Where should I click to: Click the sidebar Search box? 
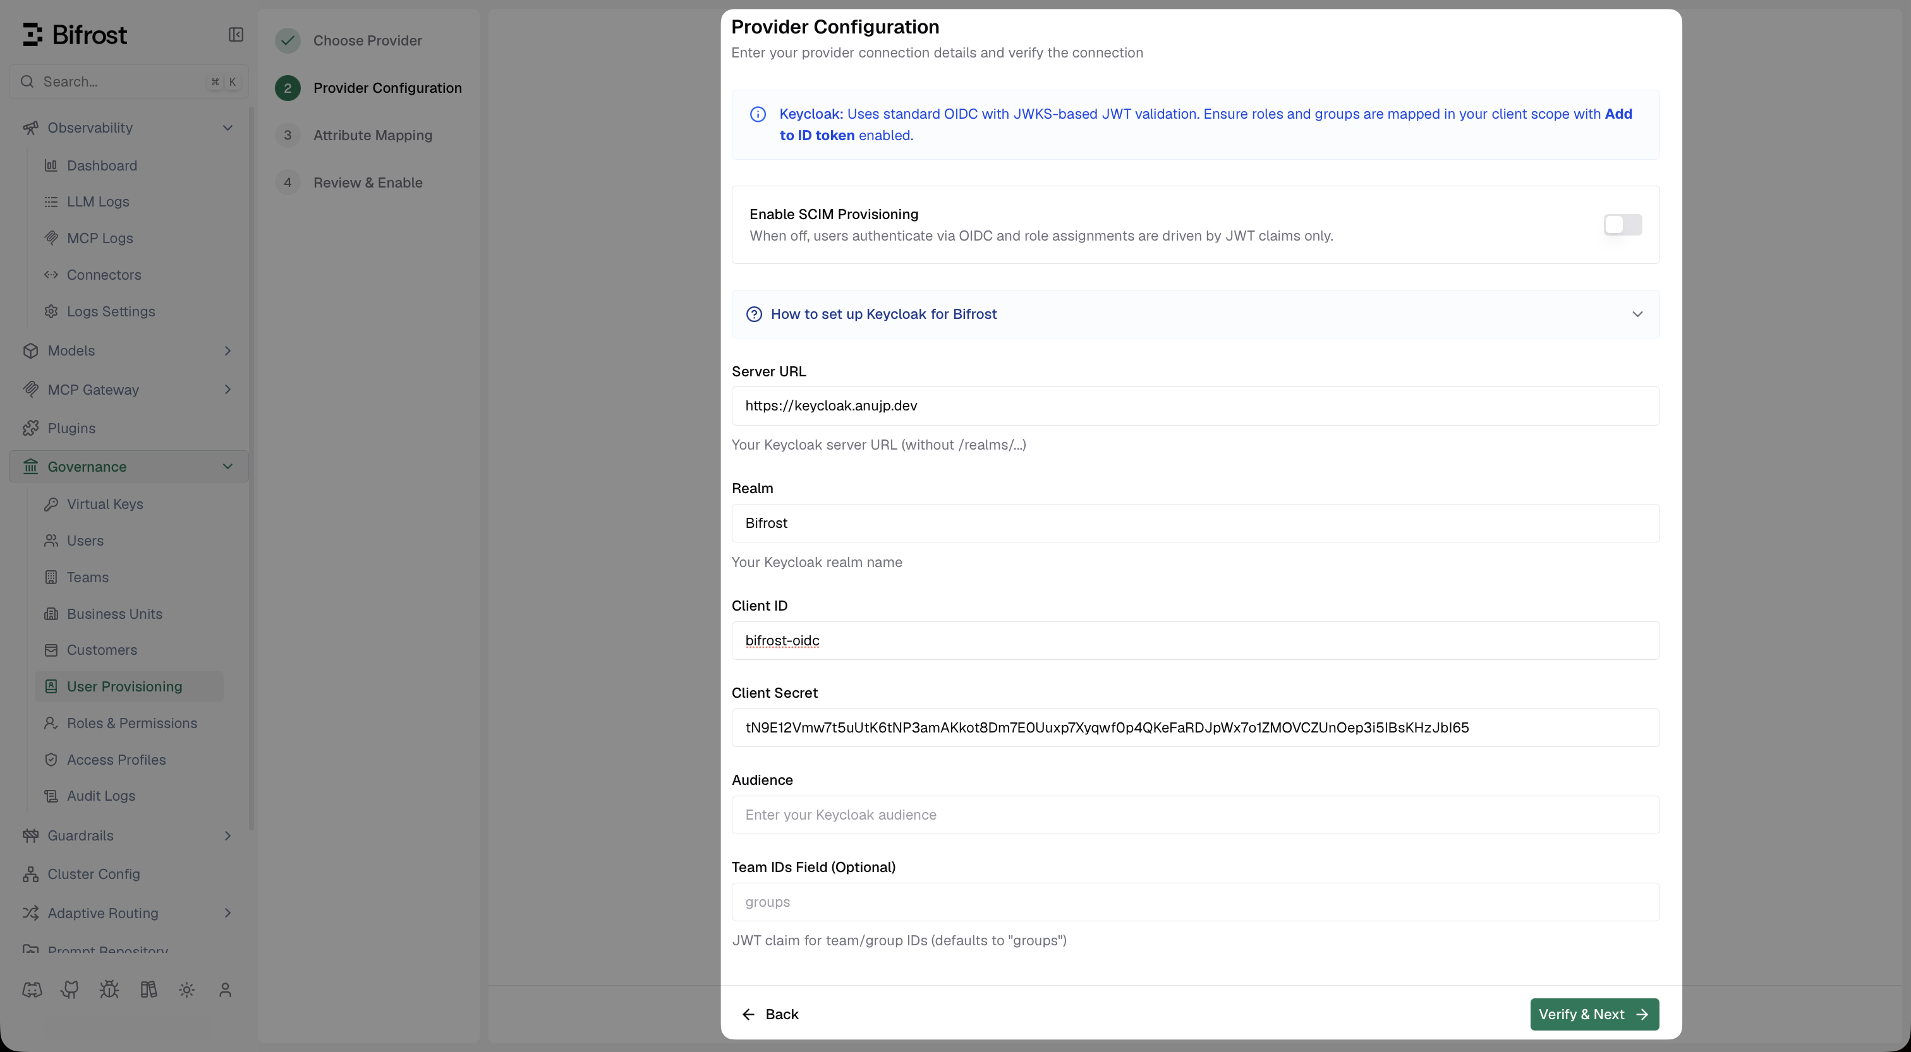[128, 81]
